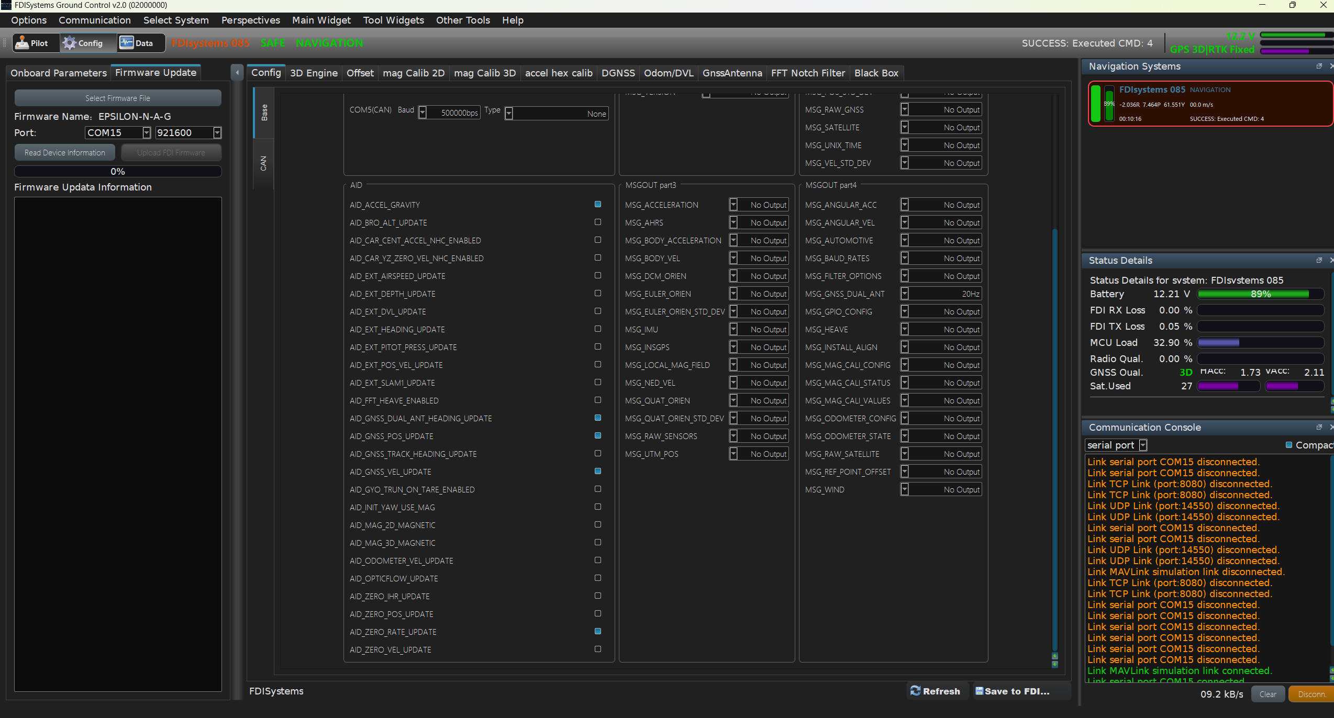The width and height of the screenshot is (1334, 718).
Task: Click the firmware upload 0% progress bar
Action: point(118,172)
